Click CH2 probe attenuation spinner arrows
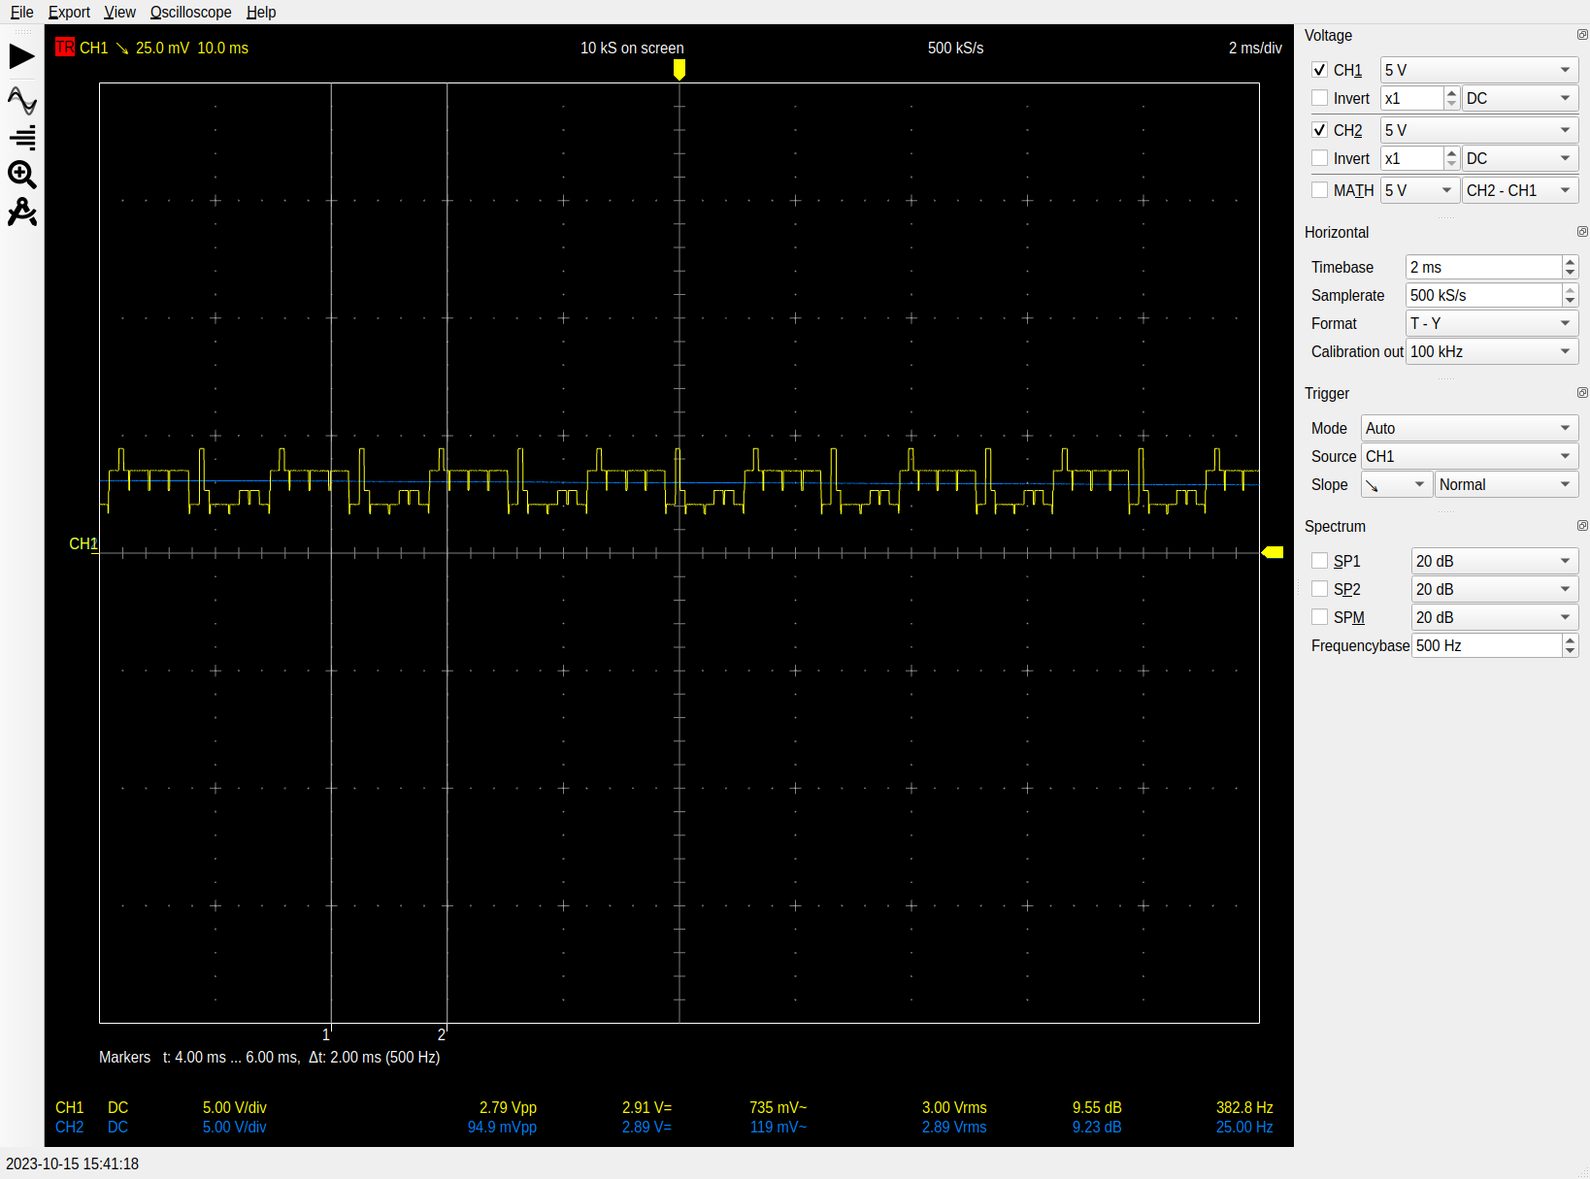The image size is (1590, 1179). 1452,158
